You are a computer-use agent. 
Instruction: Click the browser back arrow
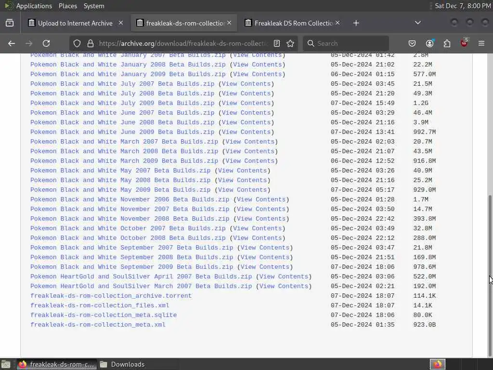point(12,43)
